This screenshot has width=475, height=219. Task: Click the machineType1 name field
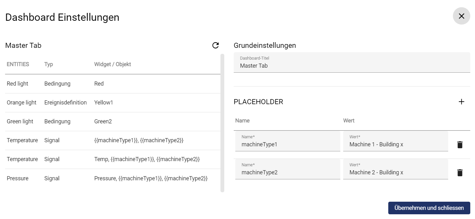click(x=287, y=144)
